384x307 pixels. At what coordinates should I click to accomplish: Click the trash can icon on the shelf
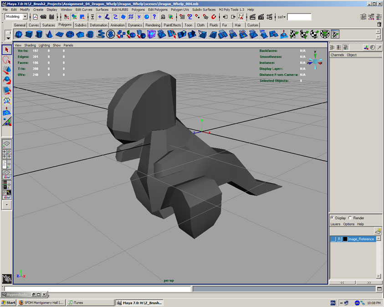click(x=379, y=25)
